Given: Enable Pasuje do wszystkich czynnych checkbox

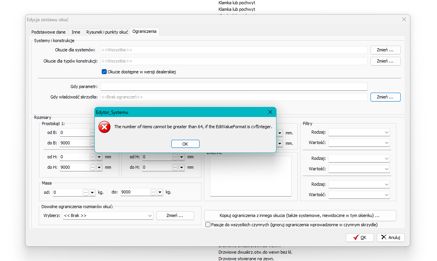Looking at the screenshot, I should [208, 225].
